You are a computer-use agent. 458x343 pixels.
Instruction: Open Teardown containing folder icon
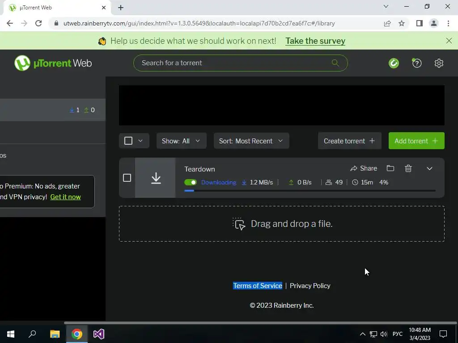[390, 168]
